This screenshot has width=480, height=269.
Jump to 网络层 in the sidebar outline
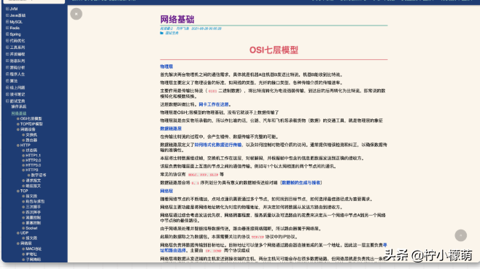point(26,243)
